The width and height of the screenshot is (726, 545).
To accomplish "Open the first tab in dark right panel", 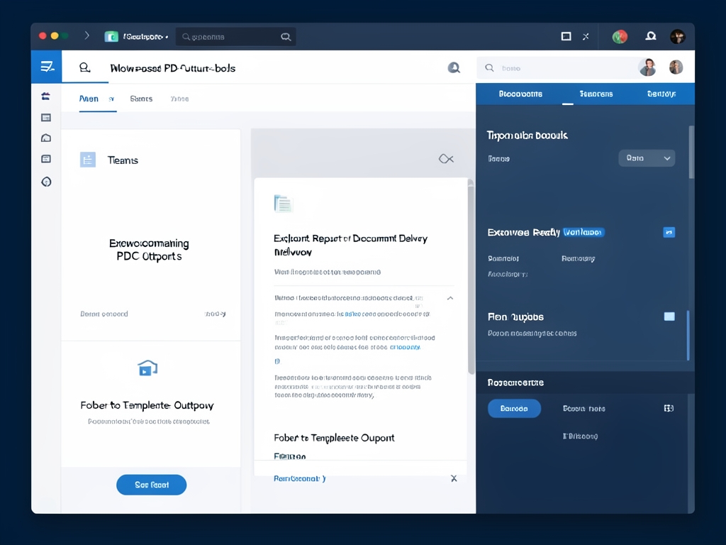I will tap(520, 94).
